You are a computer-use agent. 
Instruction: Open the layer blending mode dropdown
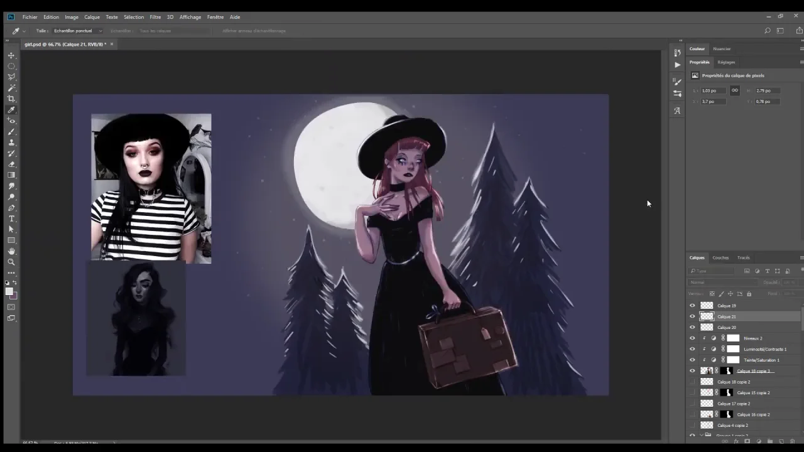(x=723, y=282)
